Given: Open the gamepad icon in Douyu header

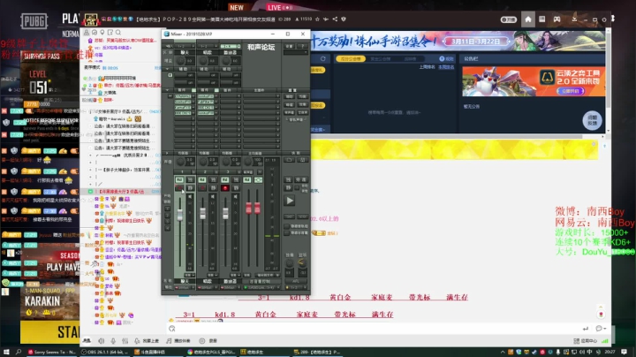Looking at the screenshot, I should [x=556, y=19].
